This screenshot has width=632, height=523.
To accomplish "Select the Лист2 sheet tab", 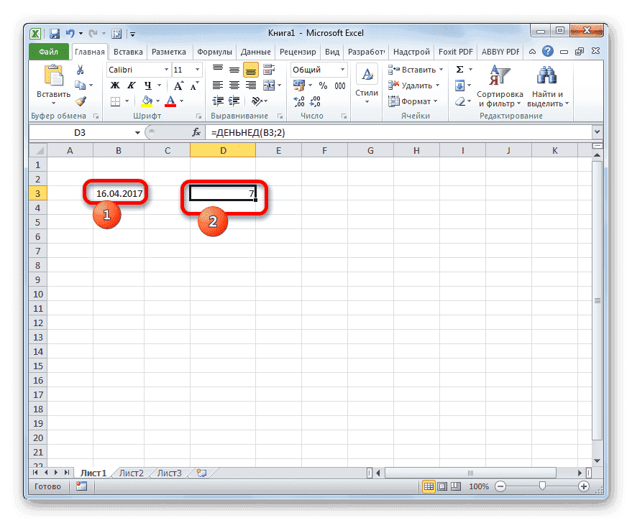I will coord(130,473).
